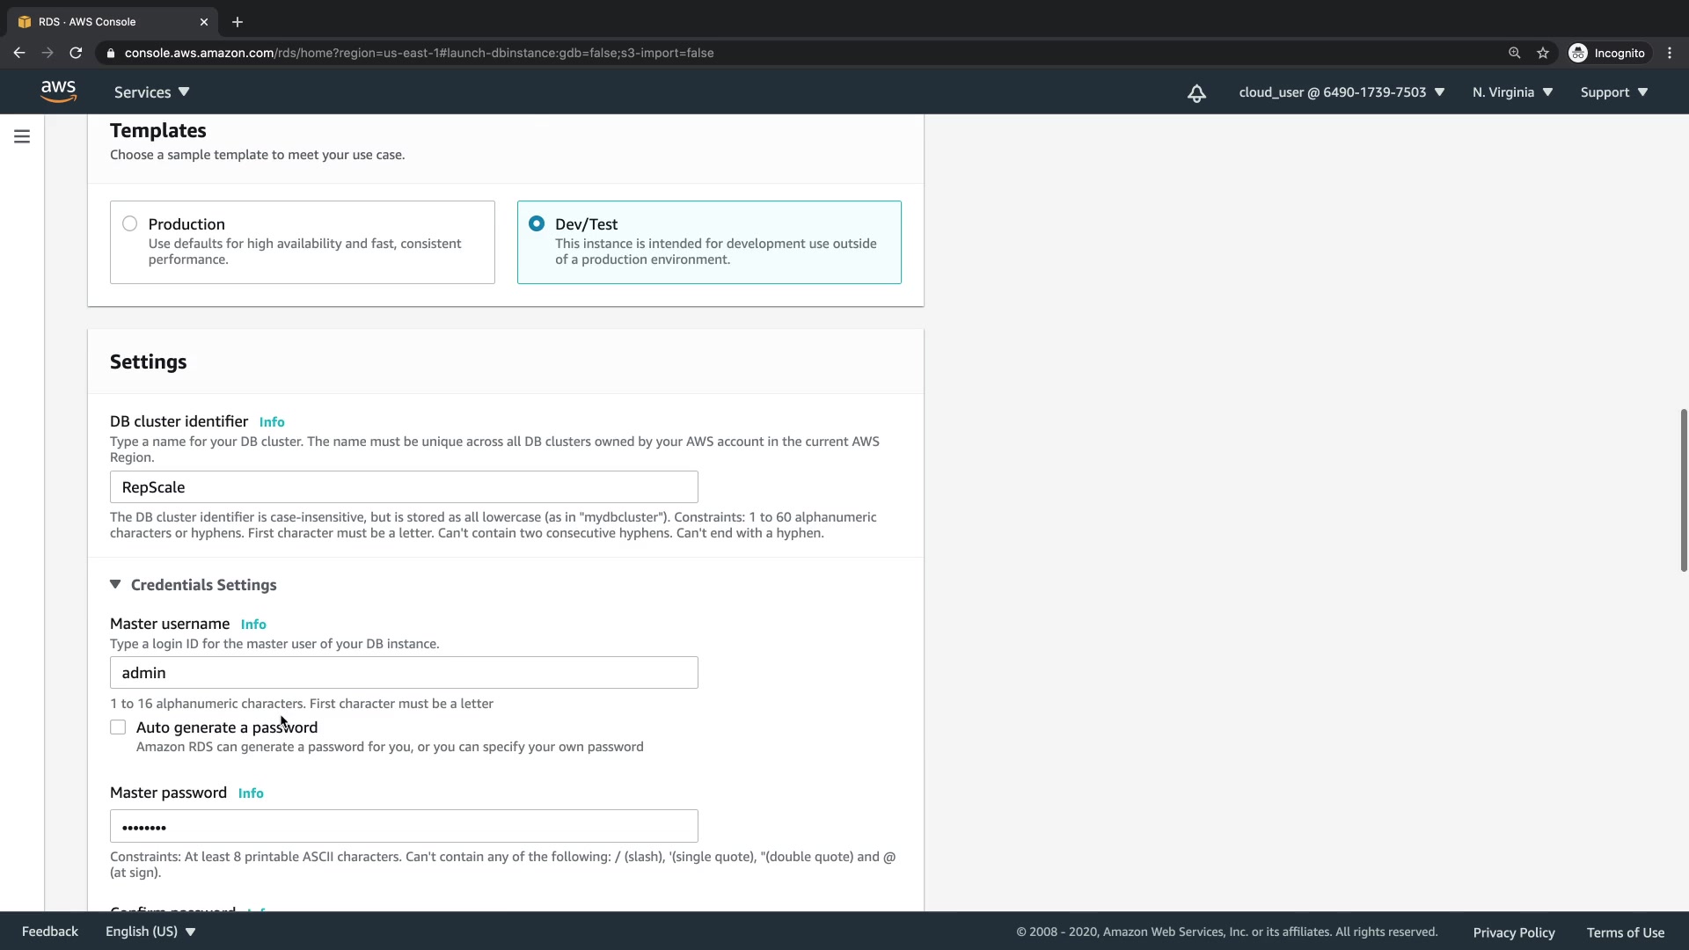
Task: Click the browser zoom magnifier icon
Action: pyautogui.click(x=1514, y=53)
